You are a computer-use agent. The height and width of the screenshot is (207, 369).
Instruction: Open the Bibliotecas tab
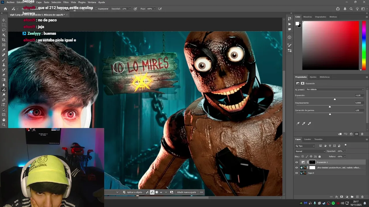point(325,77)
